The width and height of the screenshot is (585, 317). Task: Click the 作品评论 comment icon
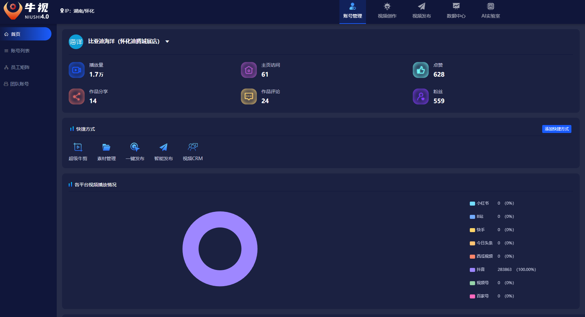tap(249, 96)
